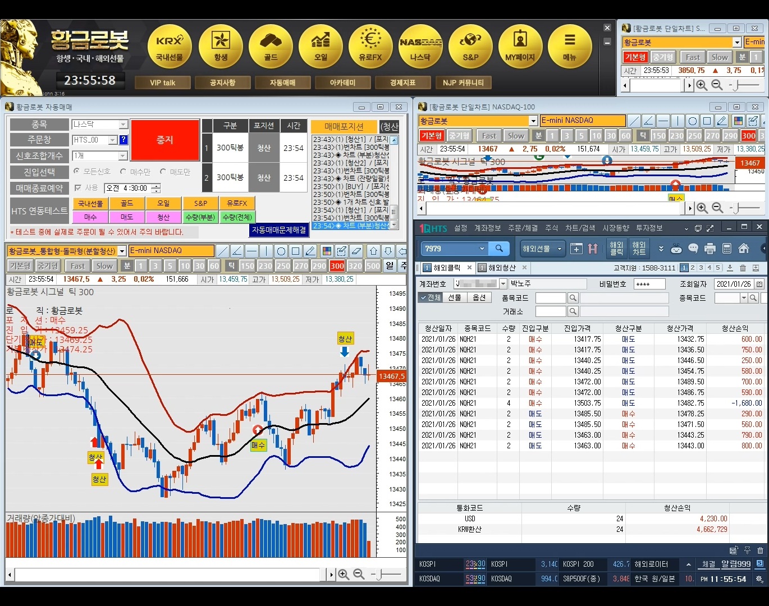769x606 pixels.
Task: Click the red 중지 stop button
Action: click(165, 140)
